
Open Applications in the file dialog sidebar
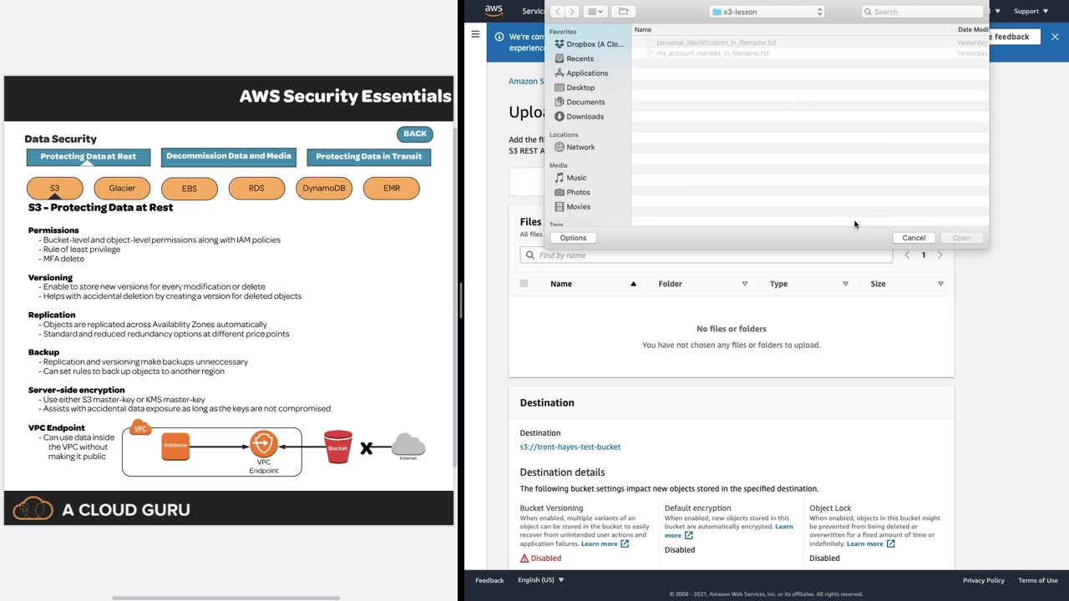(x=581, y=73)
